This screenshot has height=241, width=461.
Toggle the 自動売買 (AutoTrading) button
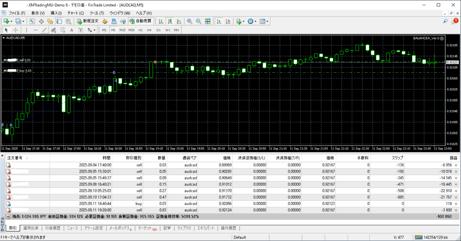pos(140,21)
